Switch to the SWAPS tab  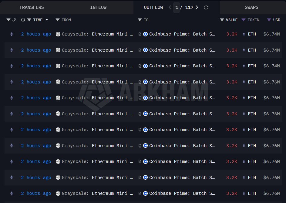[251, 7]
